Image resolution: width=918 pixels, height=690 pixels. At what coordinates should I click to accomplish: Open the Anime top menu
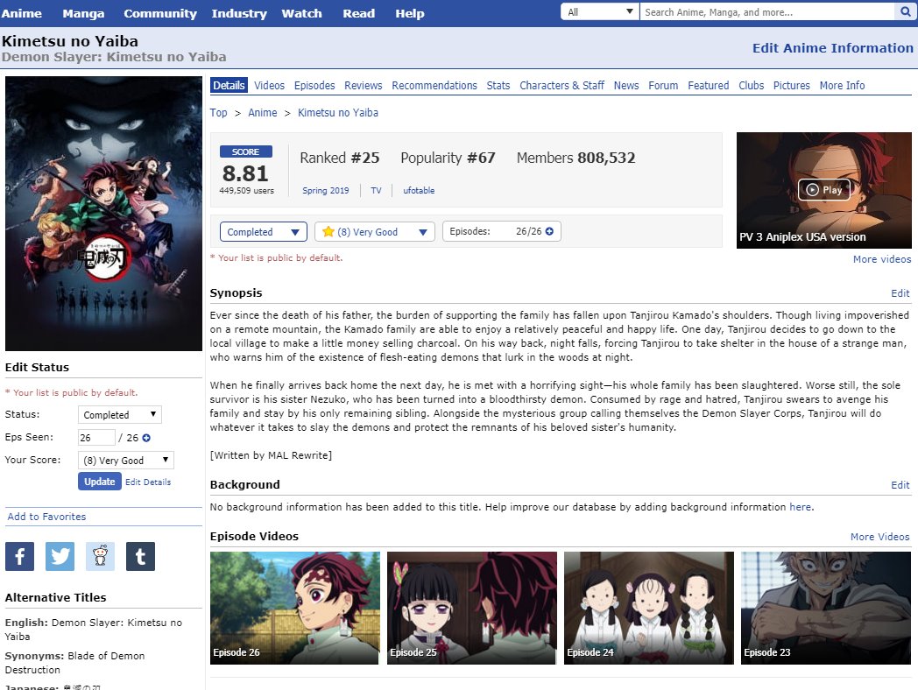point(21,13)
